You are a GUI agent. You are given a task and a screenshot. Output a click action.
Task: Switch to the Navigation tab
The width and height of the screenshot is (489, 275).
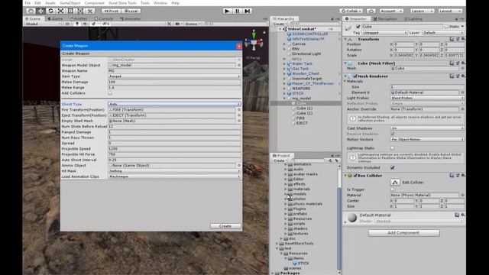tap(385, 18)
